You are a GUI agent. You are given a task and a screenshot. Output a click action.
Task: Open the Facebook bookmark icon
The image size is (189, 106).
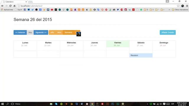[25, 10]
